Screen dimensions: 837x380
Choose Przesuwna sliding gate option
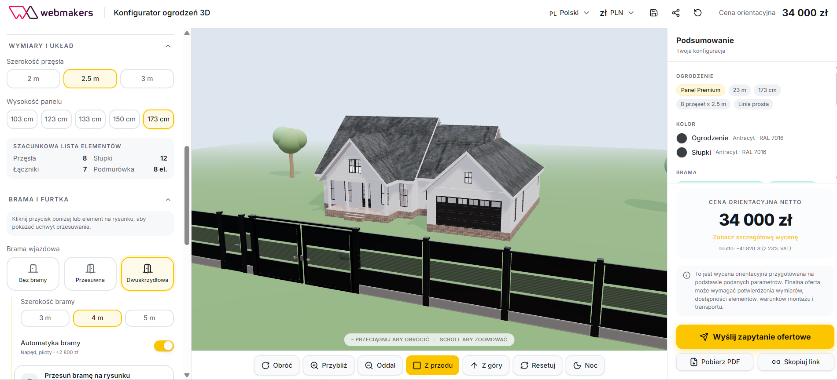pos(90,274)
